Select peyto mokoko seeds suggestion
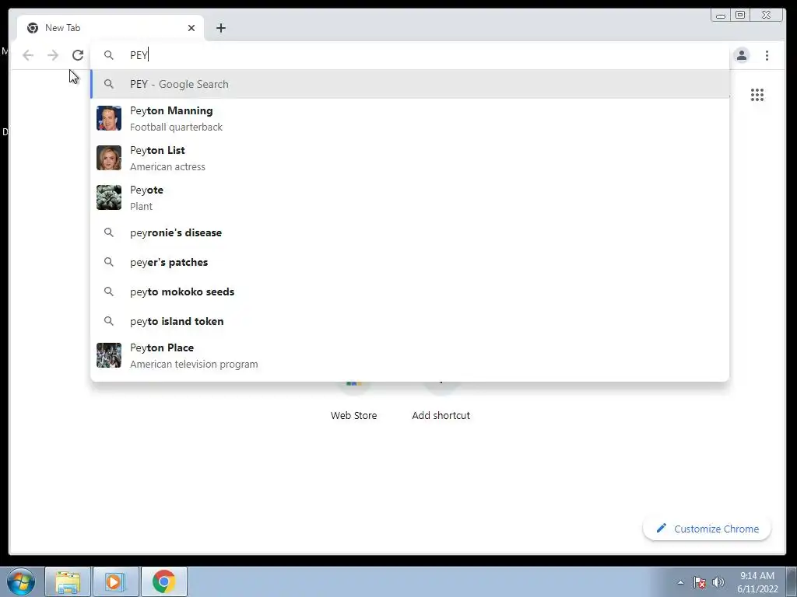 [x=409, y=292]
